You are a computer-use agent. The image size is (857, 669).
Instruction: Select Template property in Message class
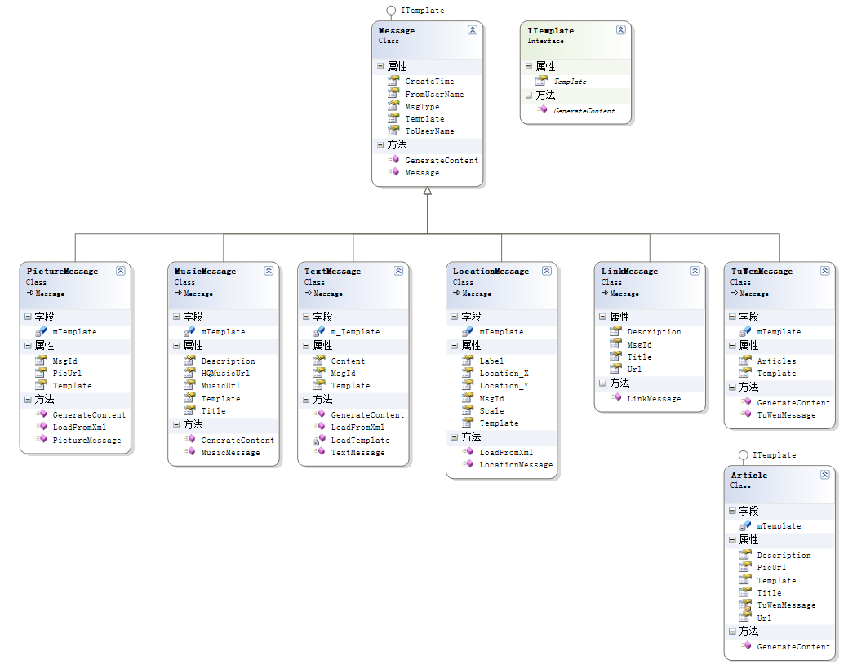[424, 118]
